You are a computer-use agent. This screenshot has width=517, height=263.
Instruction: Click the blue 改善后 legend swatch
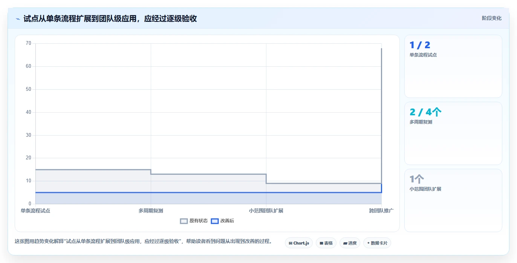pyautogui.click(x=214, y=221)
